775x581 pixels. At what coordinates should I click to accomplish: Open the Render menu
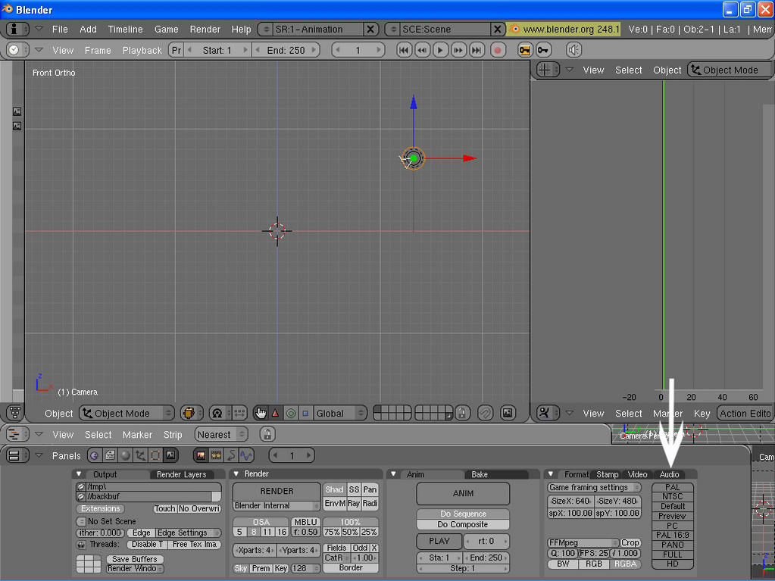coord(205,29)
